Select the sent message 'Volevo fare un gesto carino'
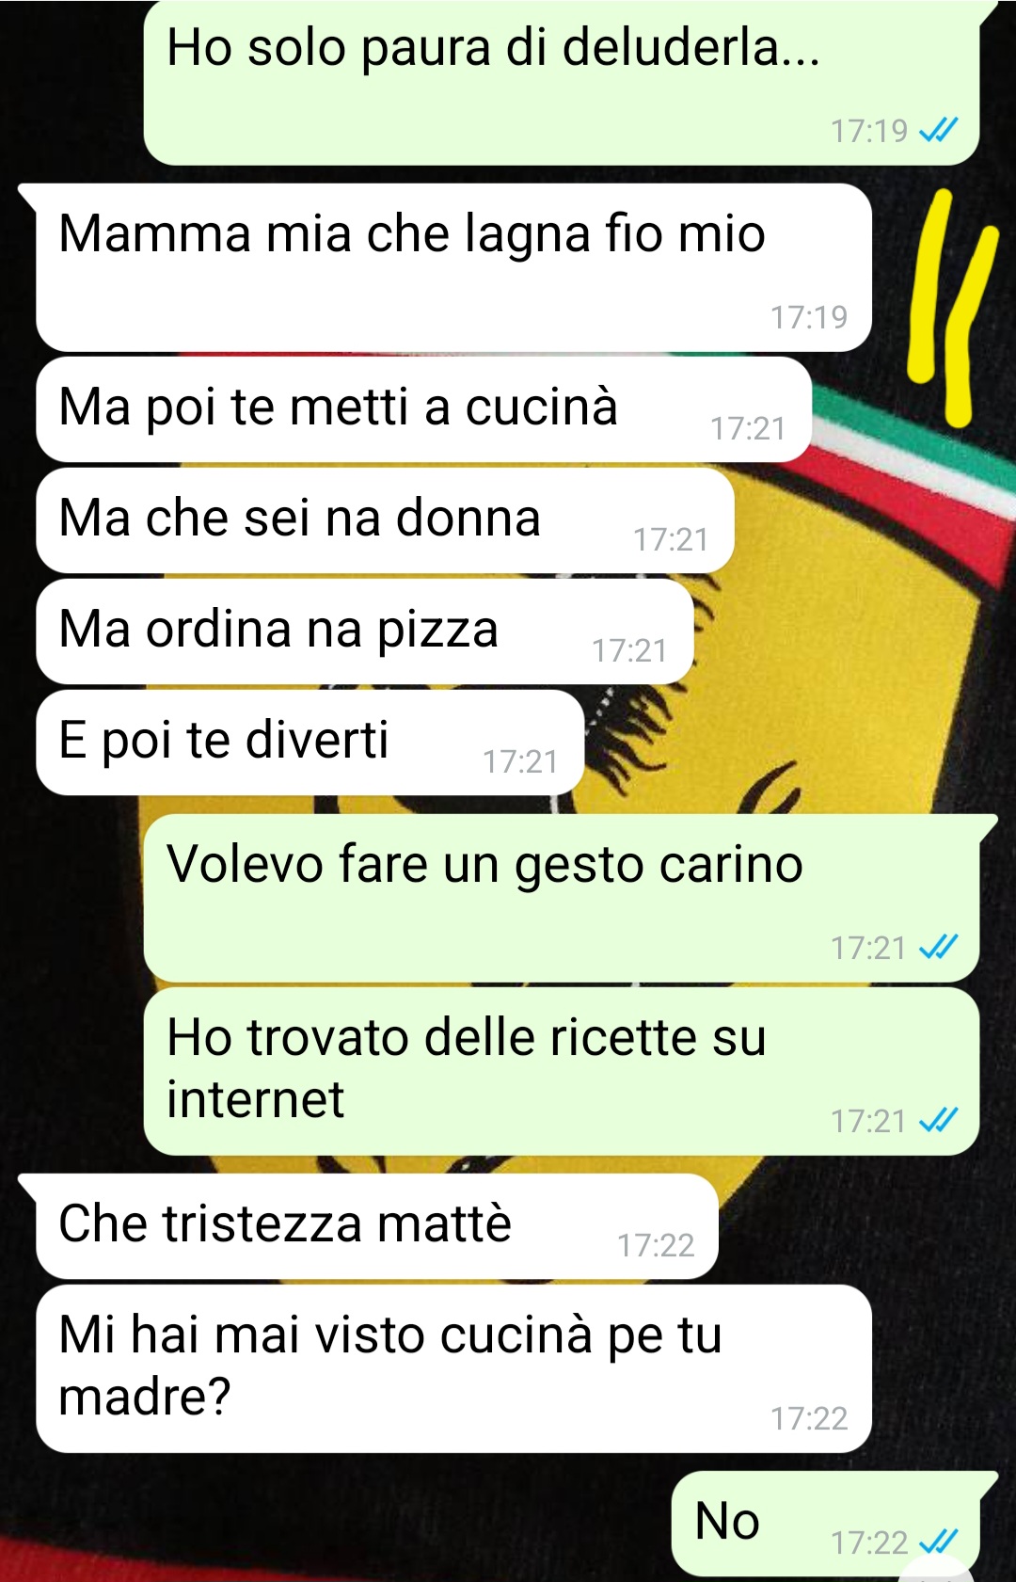1016x1582 pixels. point(562,898)
